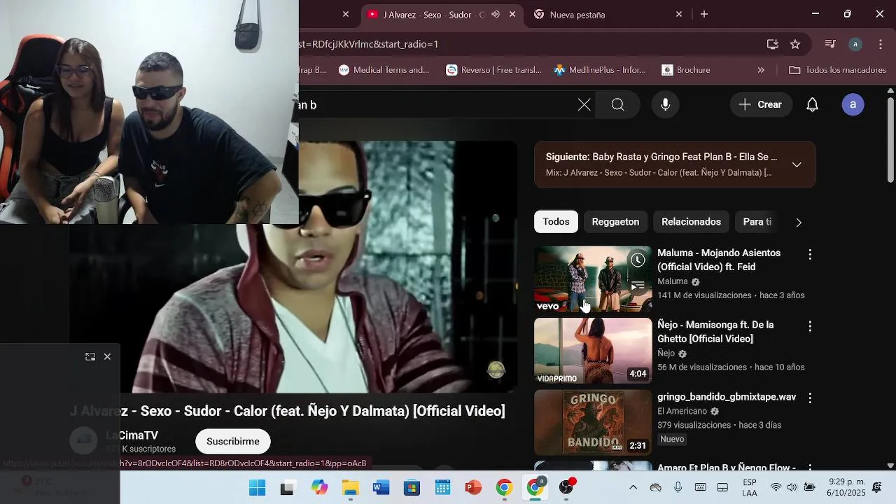This screenshot has height=504, width=896.
Task: Click the Suscribirme button
Action: click(x=233, y=442)
